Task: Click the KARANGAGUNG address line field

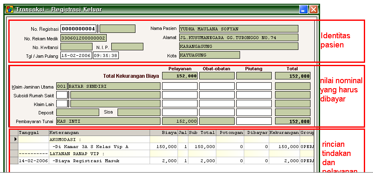Action: coord(239,46)
